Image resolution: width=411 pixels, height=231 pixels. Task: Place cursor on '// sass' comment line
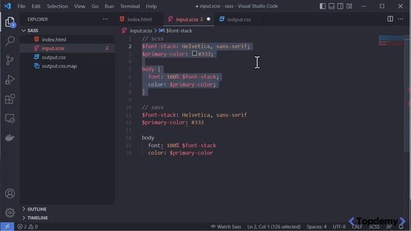pos(153,107)
